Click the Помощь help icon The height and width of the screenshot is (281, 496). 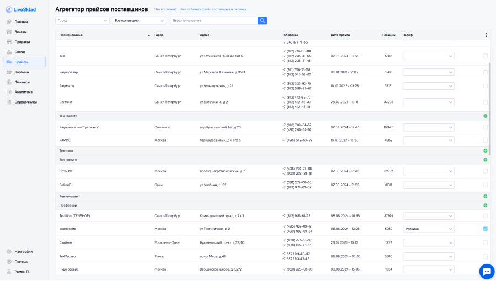pos(9,262)
